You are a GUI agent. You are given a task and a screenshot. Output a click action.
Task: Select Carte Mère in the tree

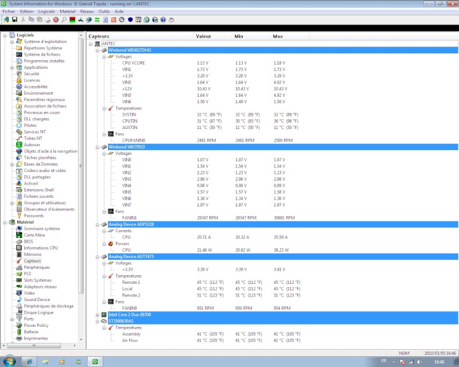[x=34, y=235]
